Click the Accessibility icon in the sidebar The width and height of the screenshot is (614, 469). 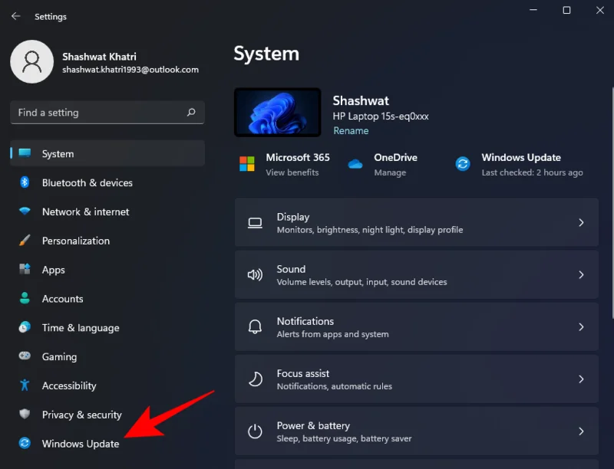click(26, 385)
